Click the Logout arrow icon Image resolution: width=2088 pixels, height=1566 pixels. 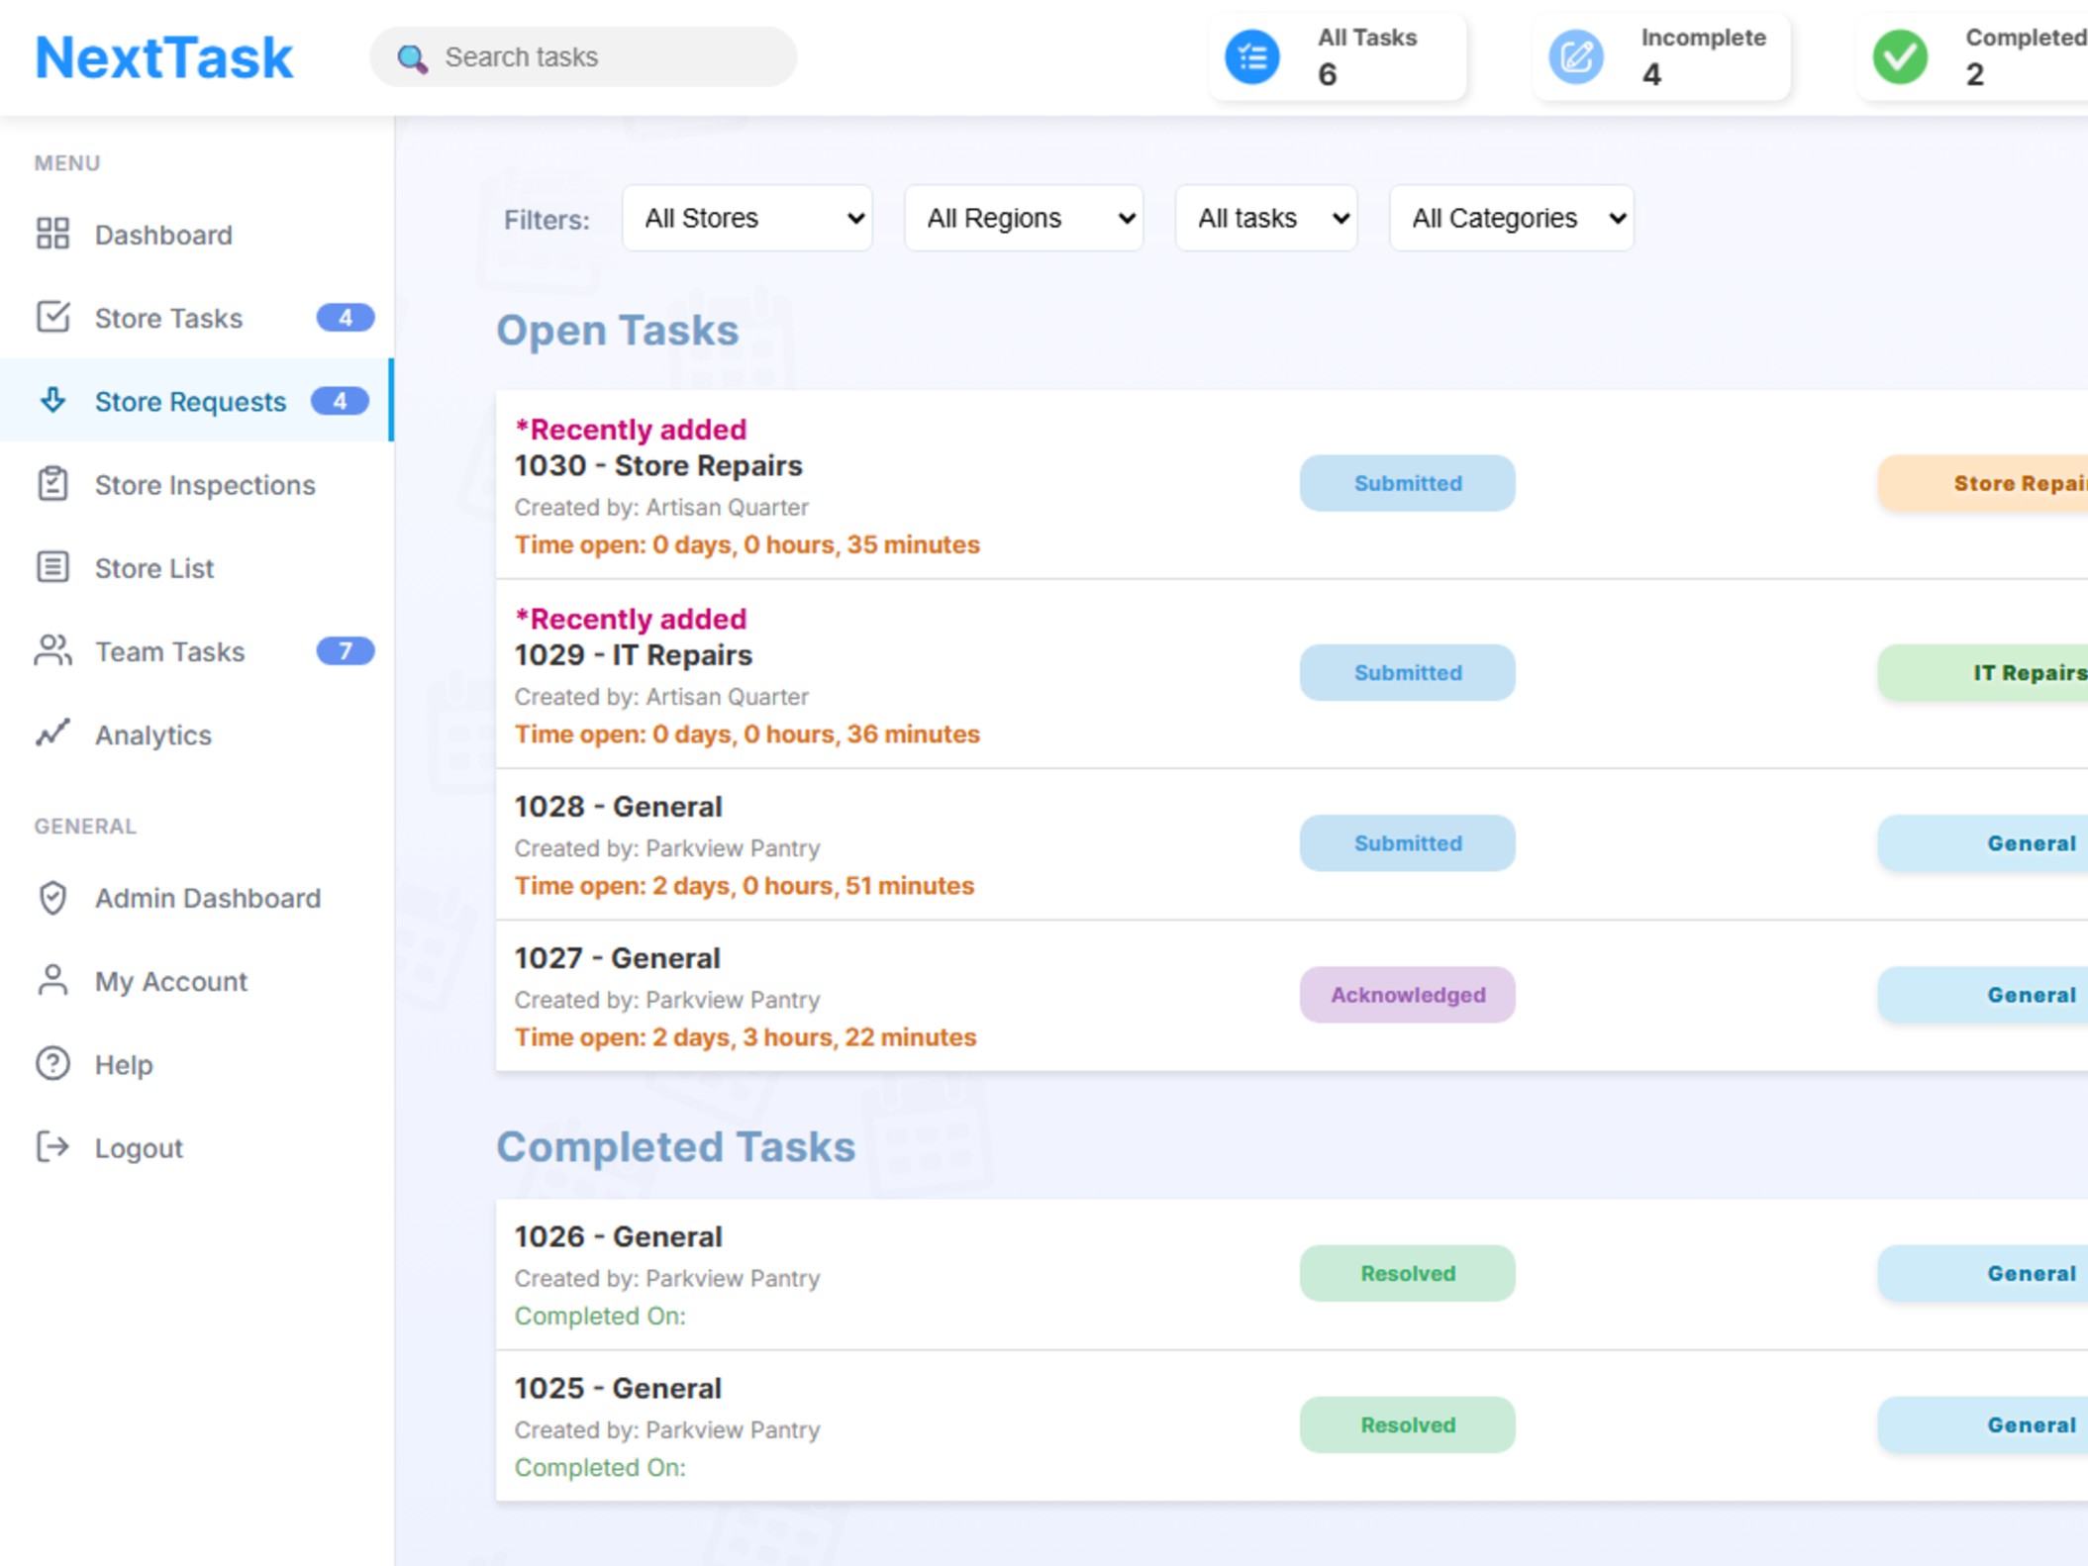tap(52, 1146)
